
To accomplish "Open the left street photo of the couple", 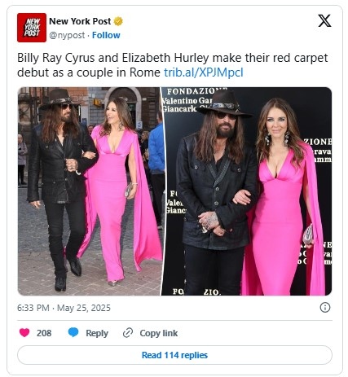I will (90, 191).
